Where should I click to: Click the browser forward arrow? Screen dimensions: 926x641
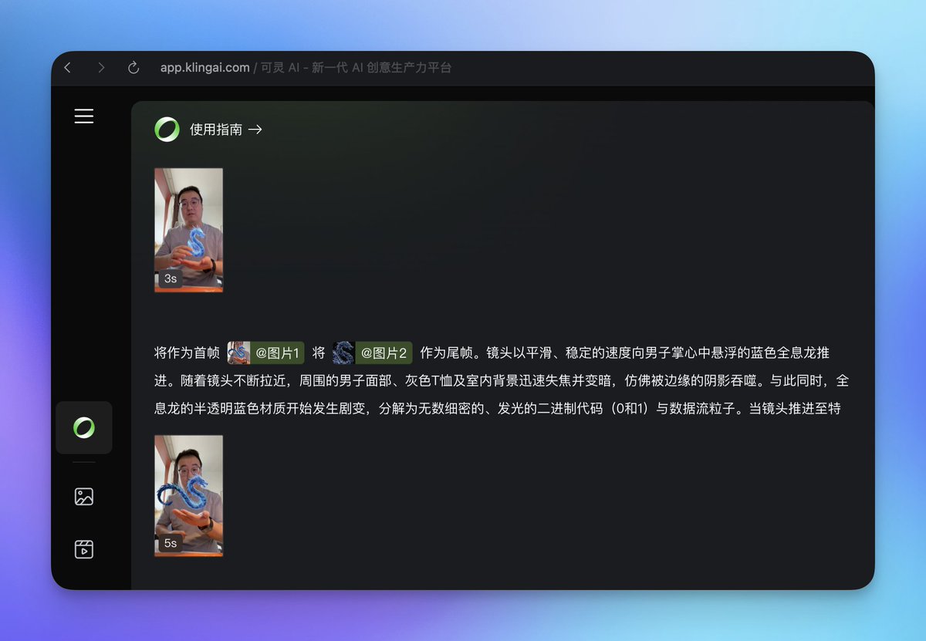pos(101,67)
